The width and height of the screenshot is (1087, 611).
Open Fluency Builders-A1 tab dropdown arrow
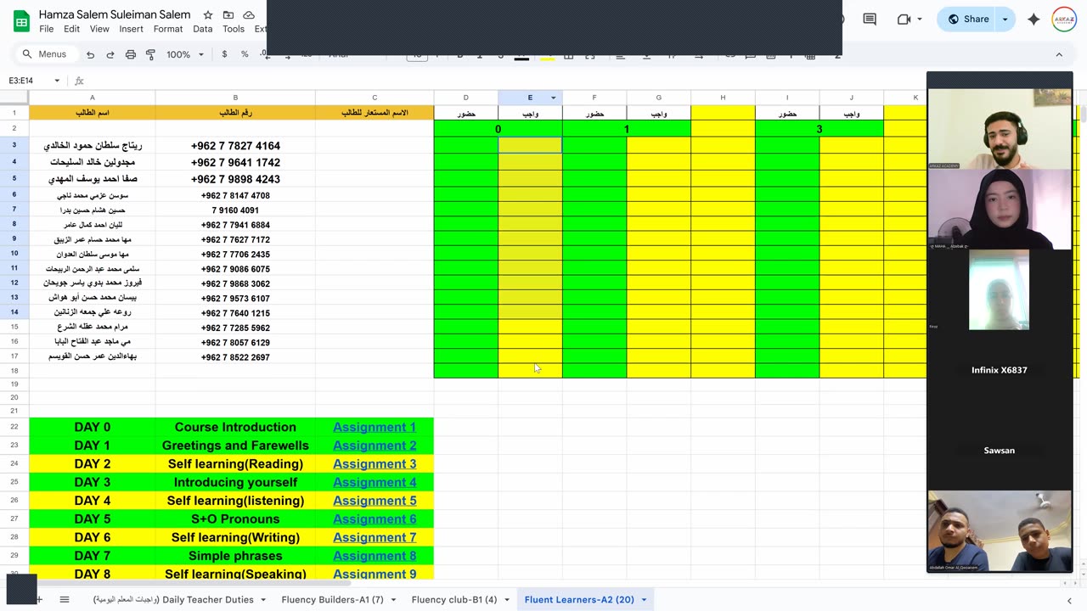click(x=393, y=599)
